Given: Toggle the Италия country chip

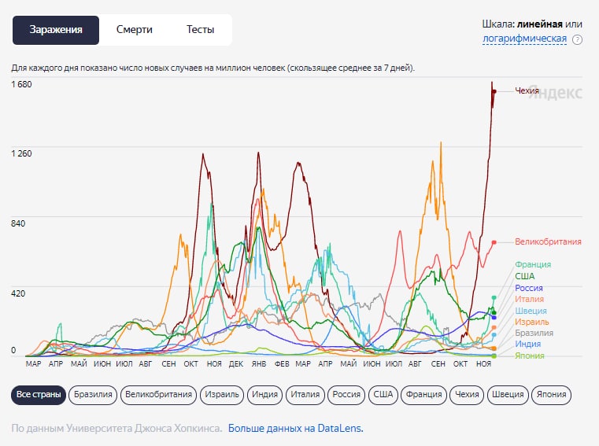Looking at the screenshot, I should pos(305,394).
